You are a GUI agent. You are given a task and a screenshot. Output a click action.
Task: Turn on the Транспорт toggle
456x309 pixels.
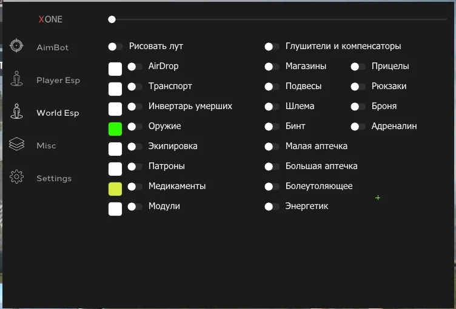point(135,87)
